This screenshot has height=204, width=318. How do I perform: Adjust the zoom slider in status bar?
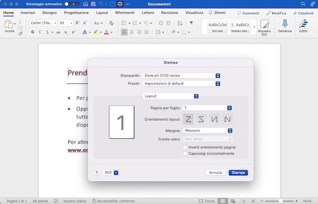280,201
